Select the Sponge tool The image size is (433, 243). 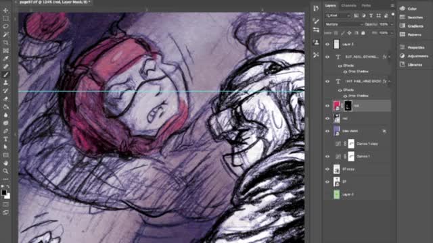(5, 123)
